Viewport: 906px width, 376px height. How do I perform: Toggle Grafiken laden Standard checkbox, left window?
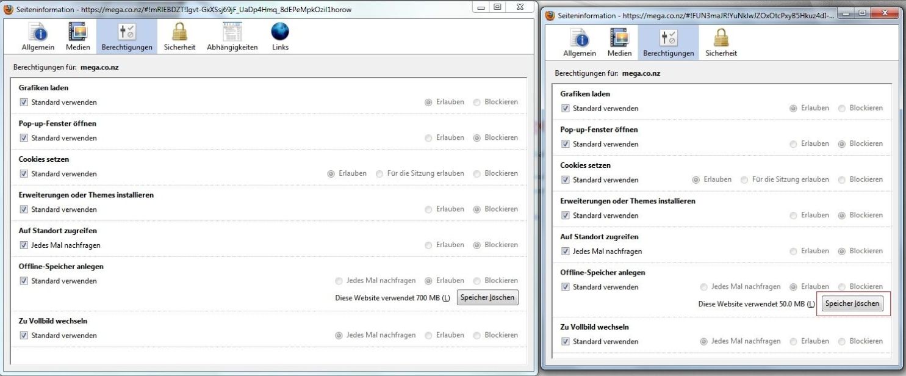(x=24, y=103)
